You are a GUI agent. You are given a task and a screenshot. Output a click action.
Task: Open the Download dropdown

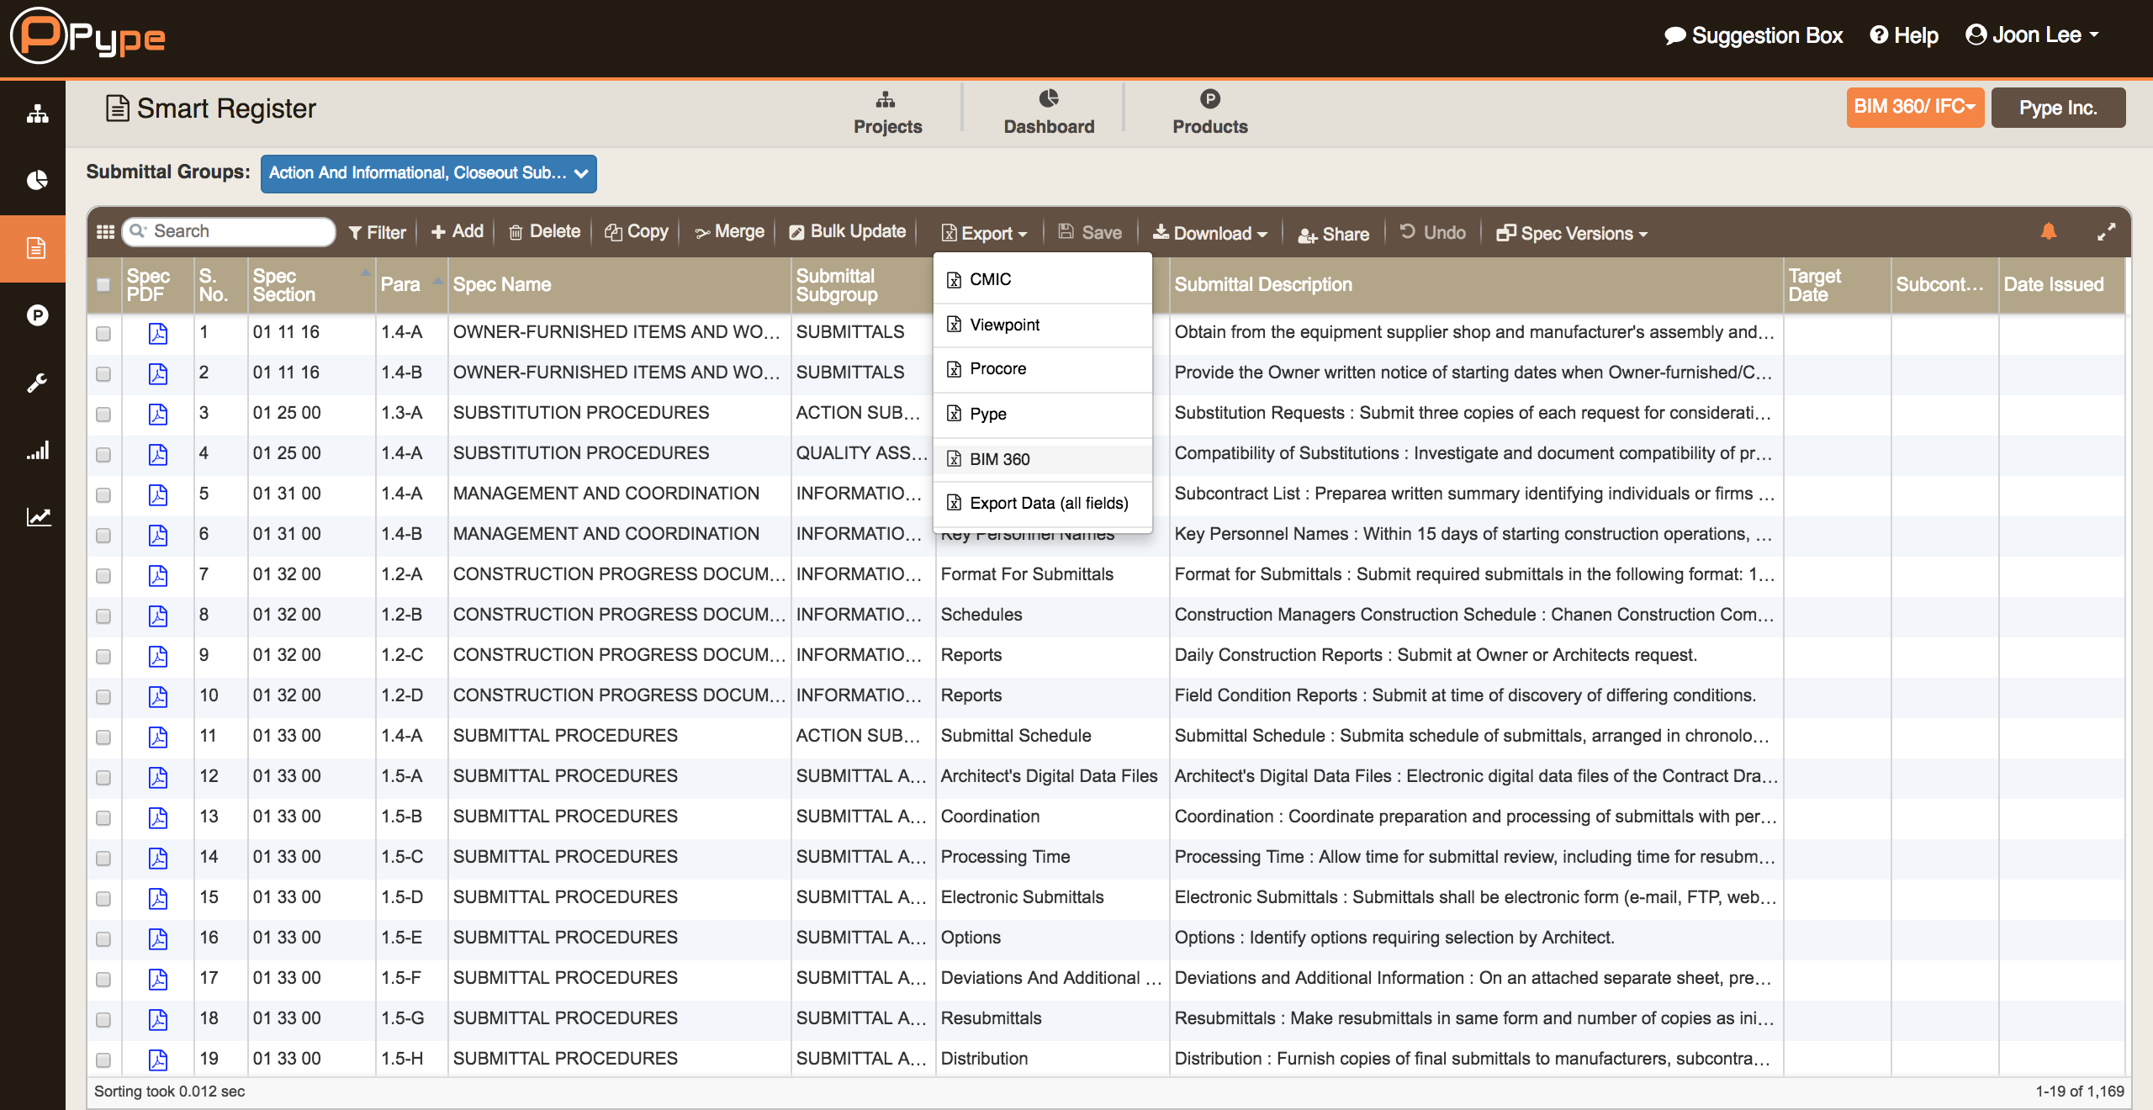click(1209, 233)
